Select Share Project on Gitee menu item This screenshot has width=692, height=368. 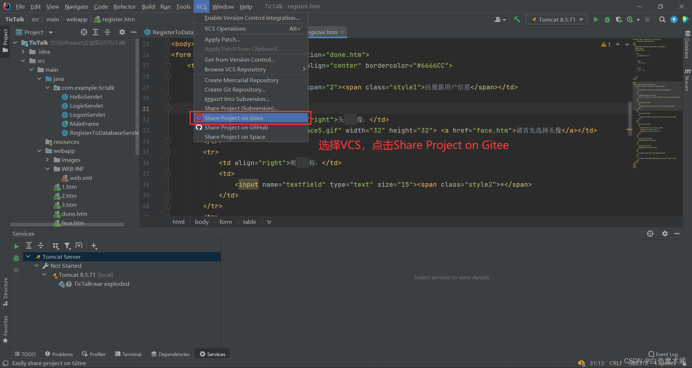(x=250, y=118)
